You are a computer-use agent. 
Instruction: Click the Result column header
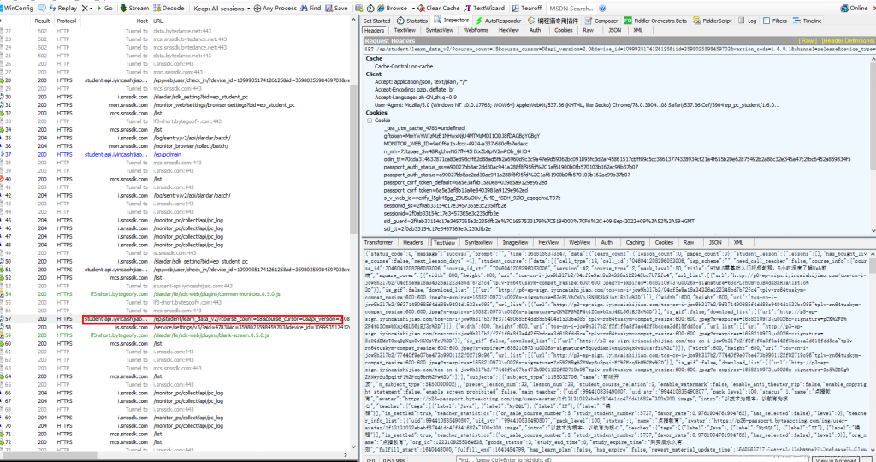click(42, 21)
